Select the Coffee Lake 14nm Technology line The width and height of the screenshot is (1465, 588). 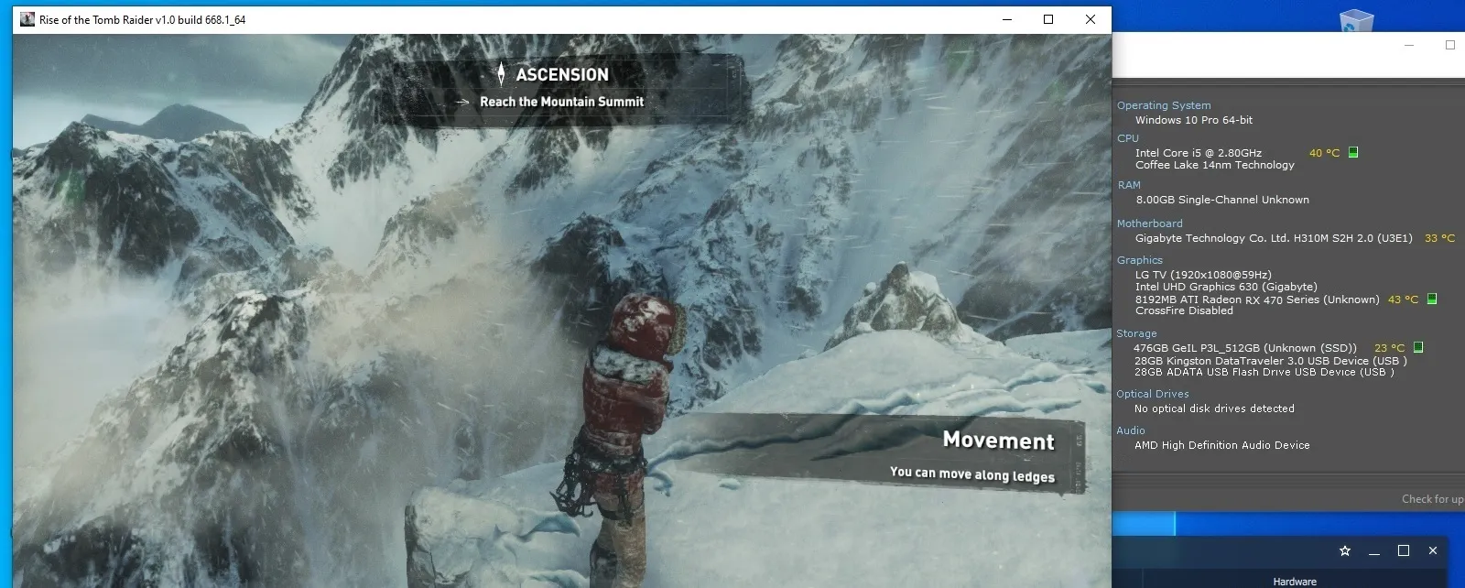(1215, 165)
